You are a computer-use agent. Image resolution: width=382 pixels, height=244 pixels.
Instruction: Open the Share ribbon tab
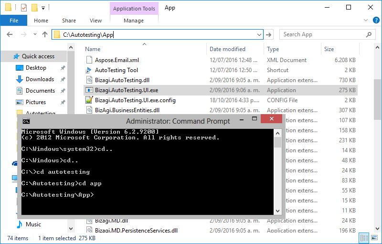pos(69,21)
